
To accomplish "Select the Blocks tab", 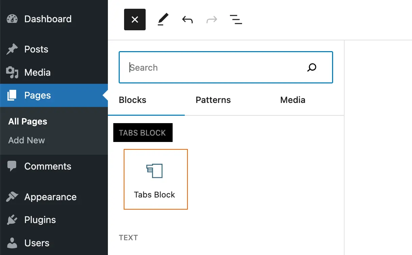I will pos(132,100).
